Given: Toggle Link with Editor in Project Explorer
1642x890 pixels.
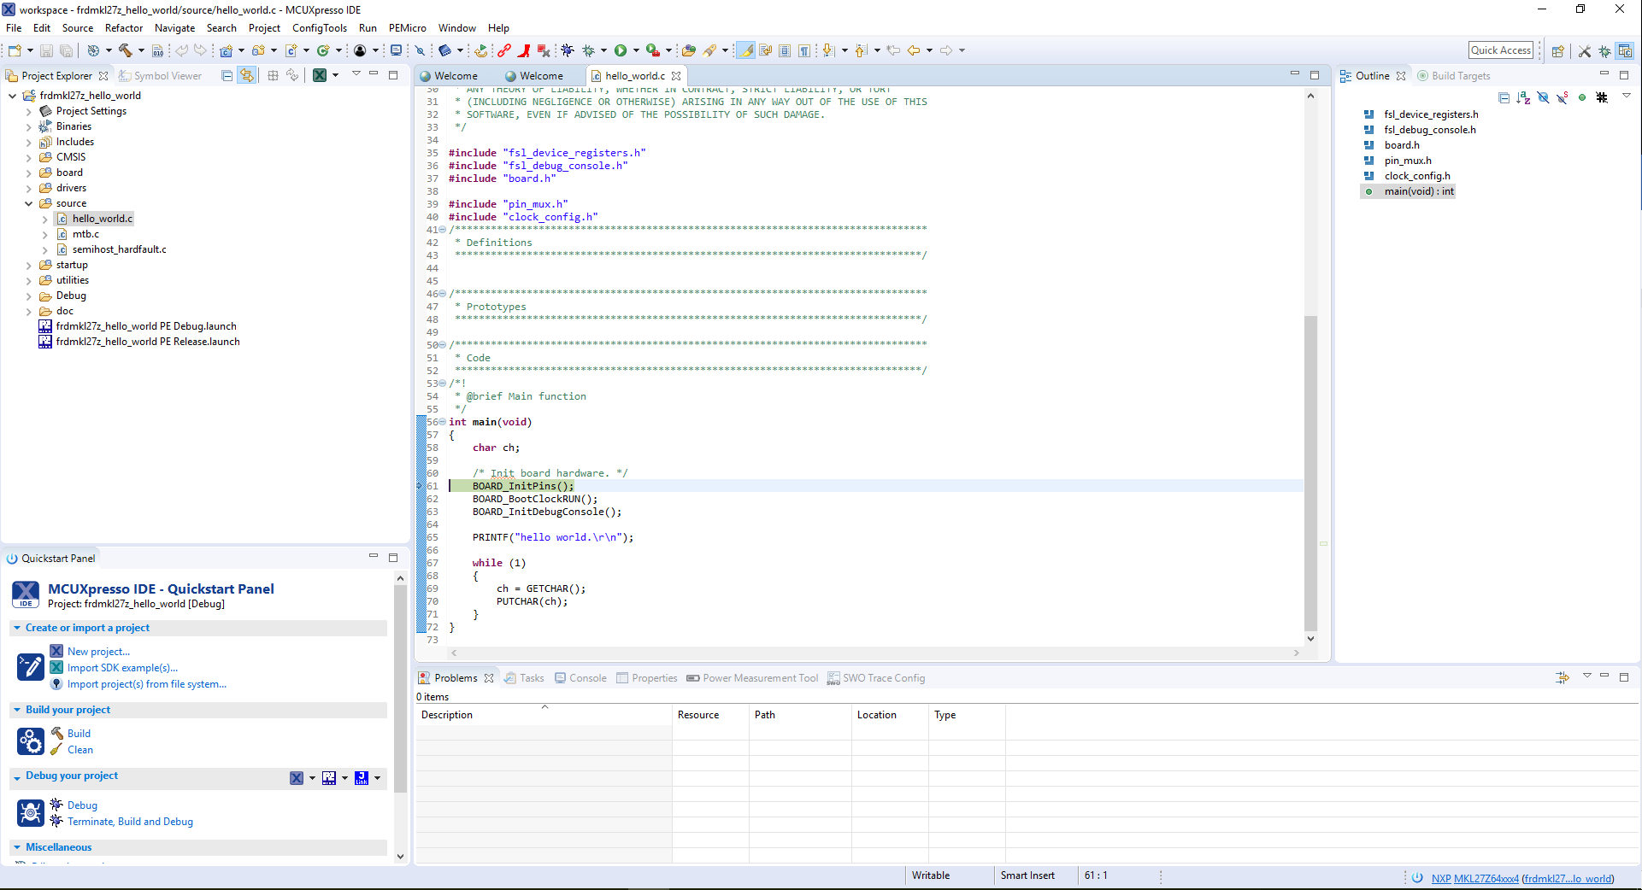Looking at the screenshot, I should 247,75.
